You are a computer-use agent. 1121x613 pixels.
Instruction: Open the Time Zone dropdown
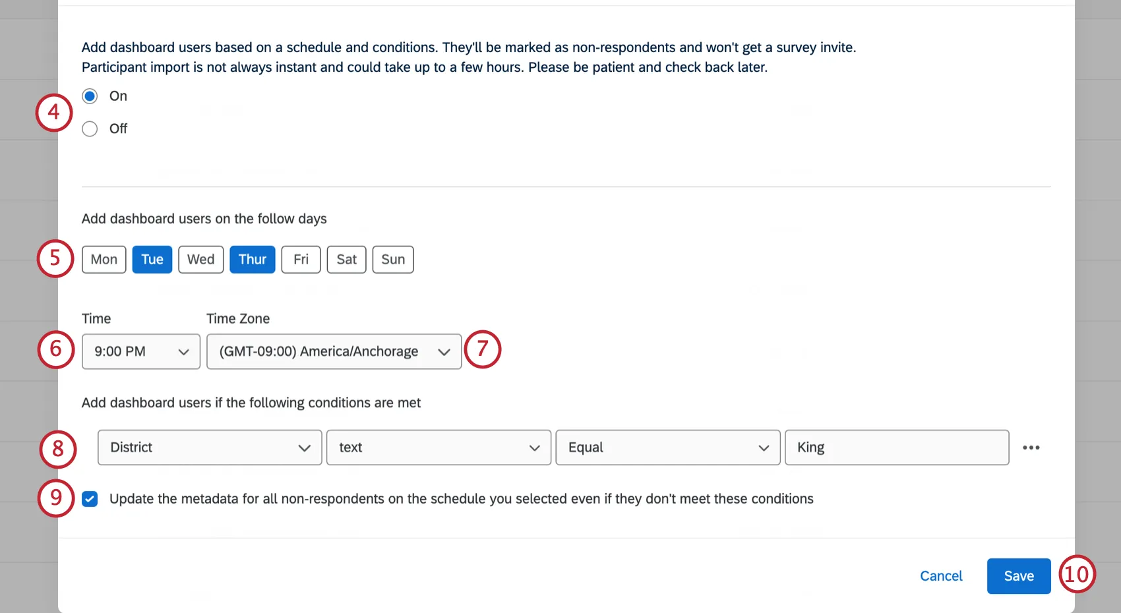tap(334, 351)
